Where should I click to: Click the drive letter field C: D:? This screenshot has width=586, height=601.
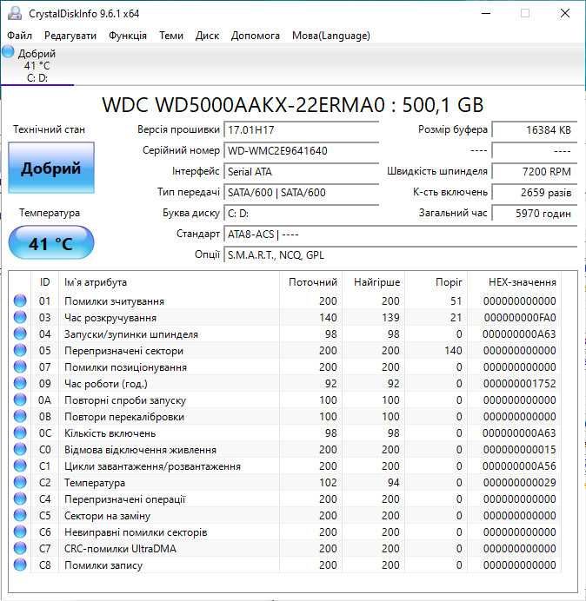pyautogui.click(x=301, y=213)
